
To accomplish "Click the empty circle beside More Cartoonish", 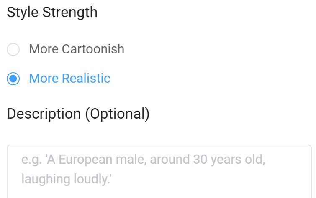I will [13, 49].
